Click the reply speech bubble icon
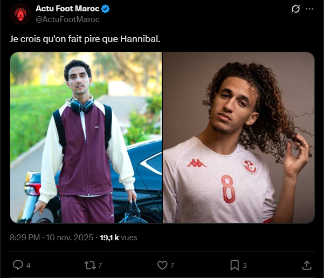Screen dimensions: 324x278 tap(18, 265)
